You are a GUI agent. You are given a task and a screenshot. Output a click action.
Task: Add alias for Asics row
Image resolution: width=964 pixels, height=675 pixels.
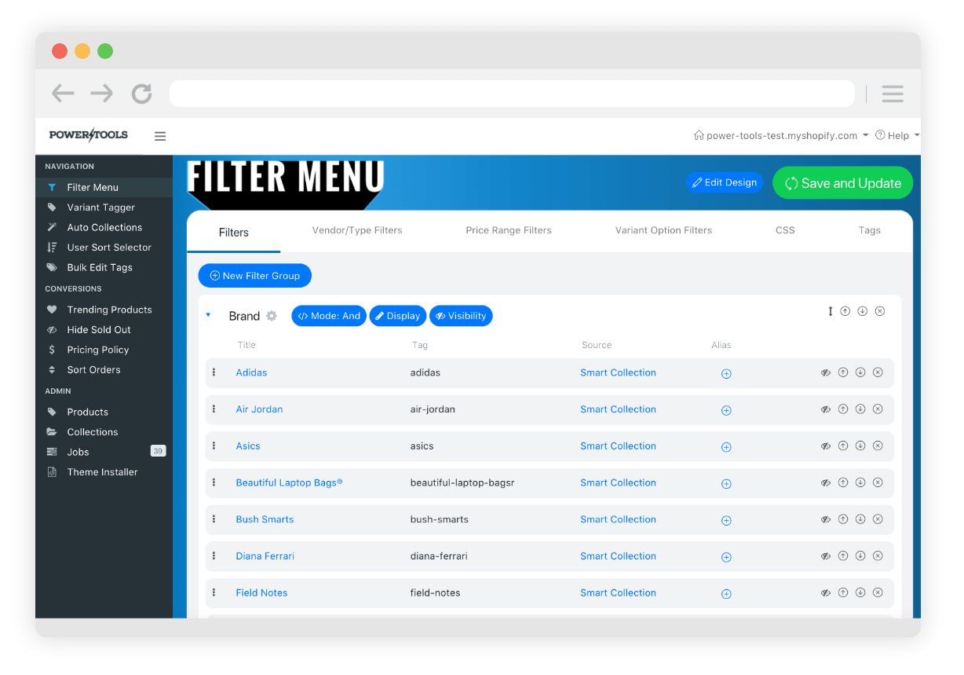point(726,447)
